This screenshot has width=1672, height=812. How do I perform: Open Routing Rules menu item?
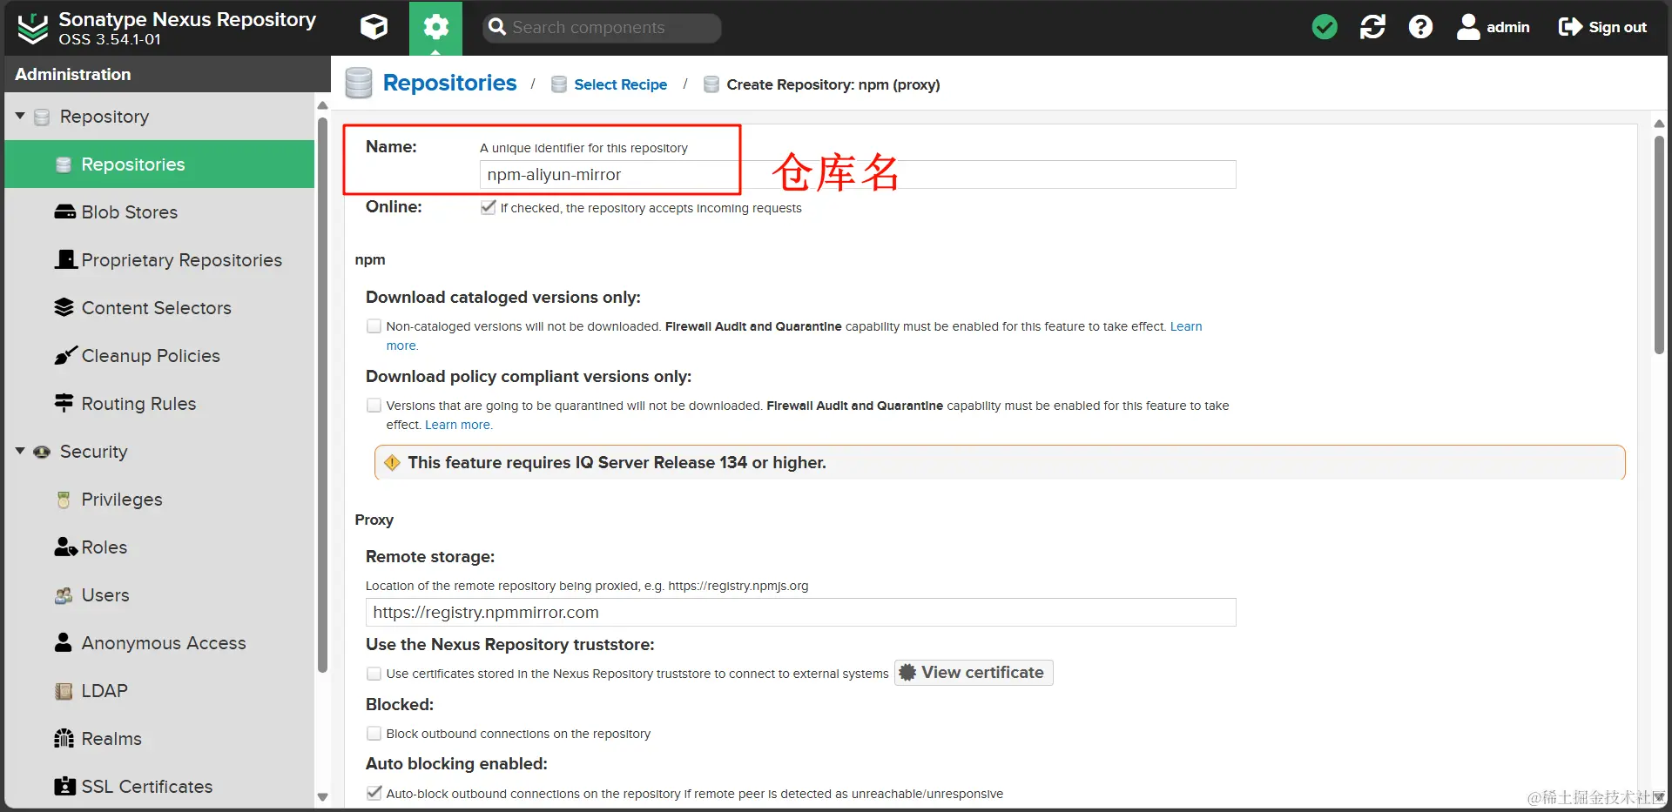159,404
